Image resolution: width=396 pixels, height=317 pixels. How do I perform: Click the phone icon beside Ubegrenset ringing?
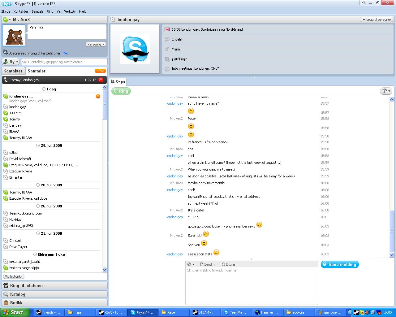coord(5,53)
